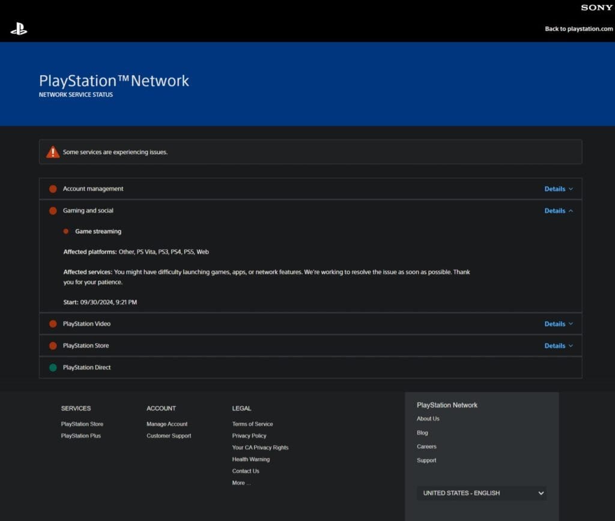Click the LEGAL footer heading

pos(241,409)
